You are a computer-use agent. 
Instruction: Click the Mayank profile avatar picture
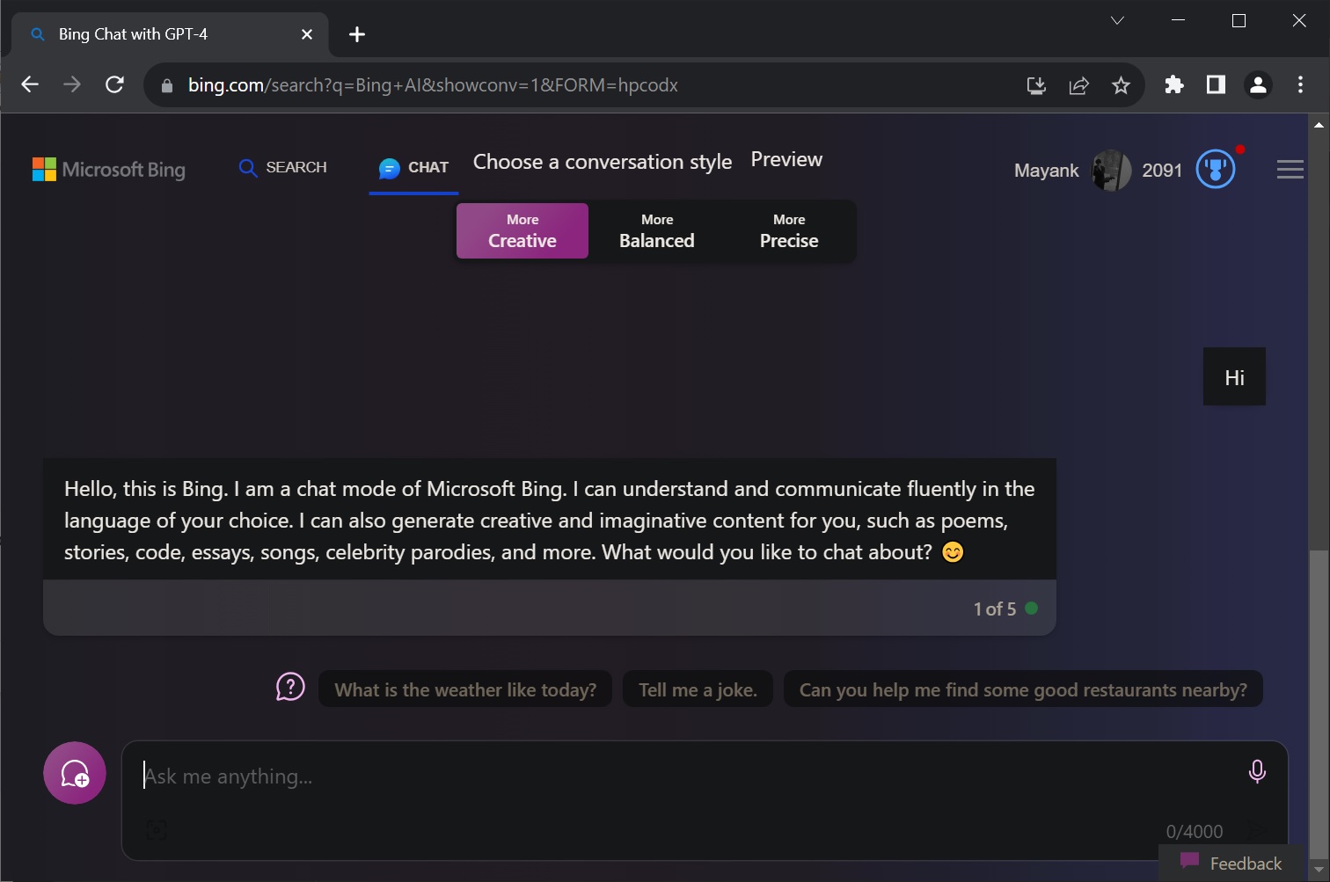1111,170
